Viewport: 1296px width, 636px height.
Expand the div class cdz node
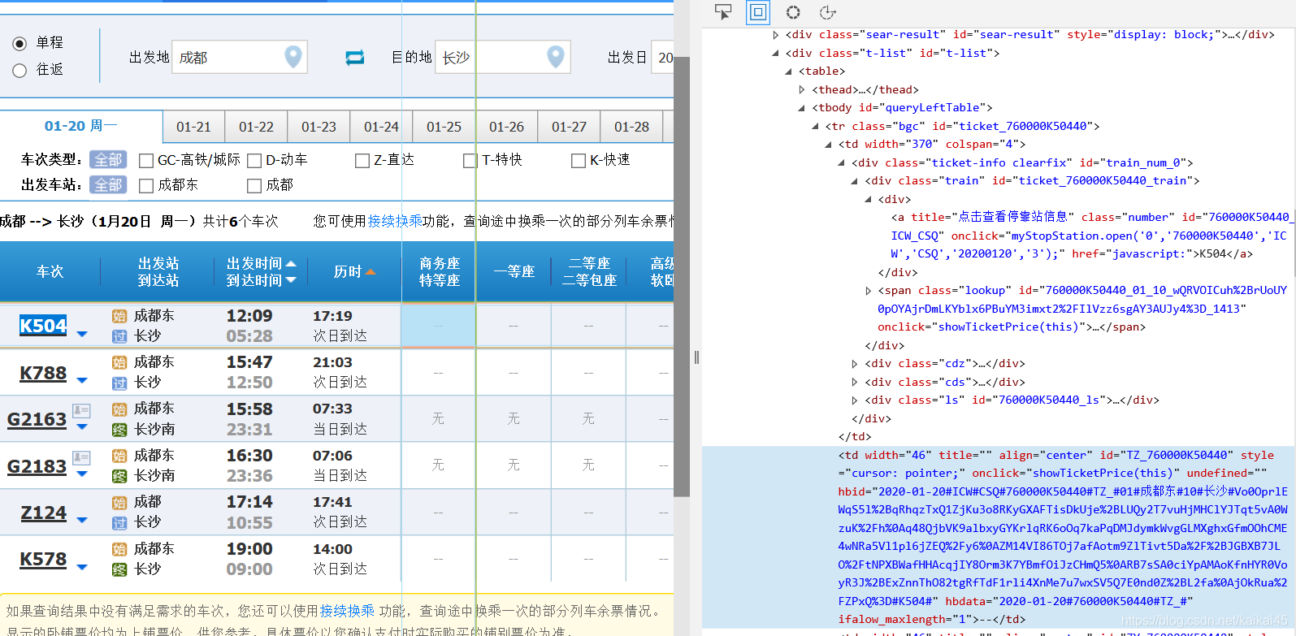click(x=855, y=364)
